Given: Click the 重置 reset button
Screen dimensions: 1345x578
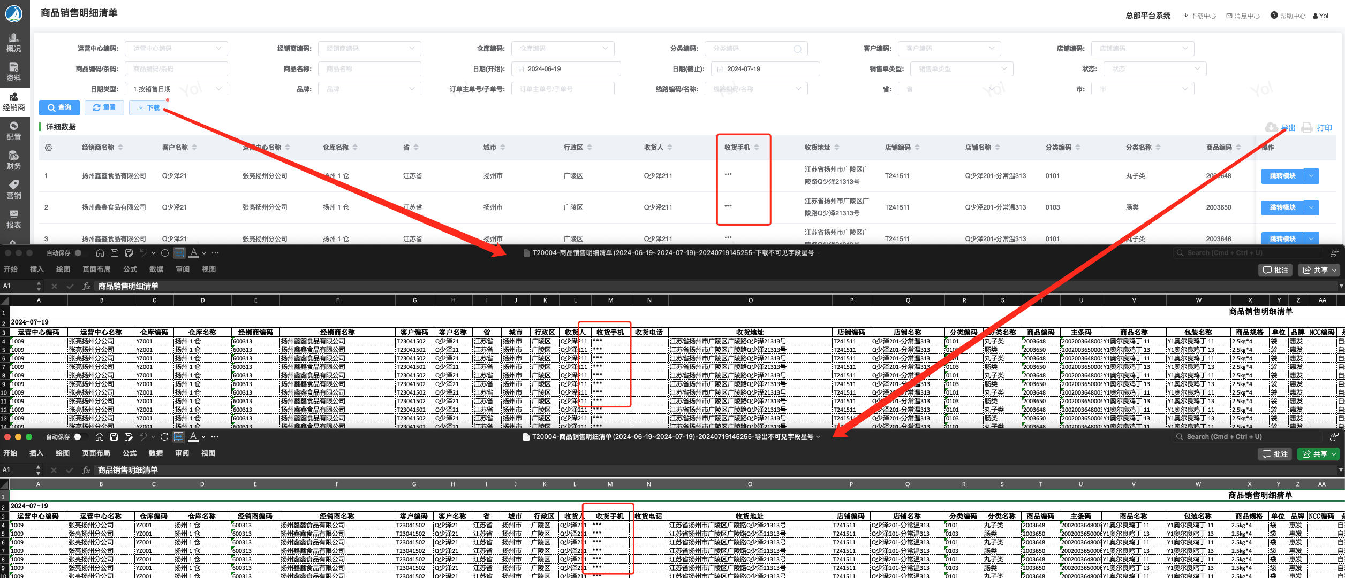Looking at the screenshot, I should [x=104, y=107].
